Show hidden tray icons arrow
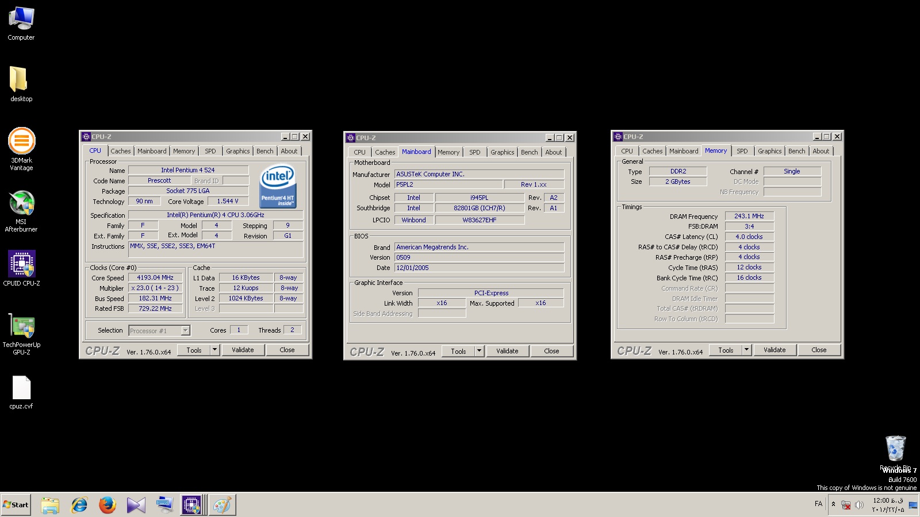The image size is (920, 517). pos(833,504)
